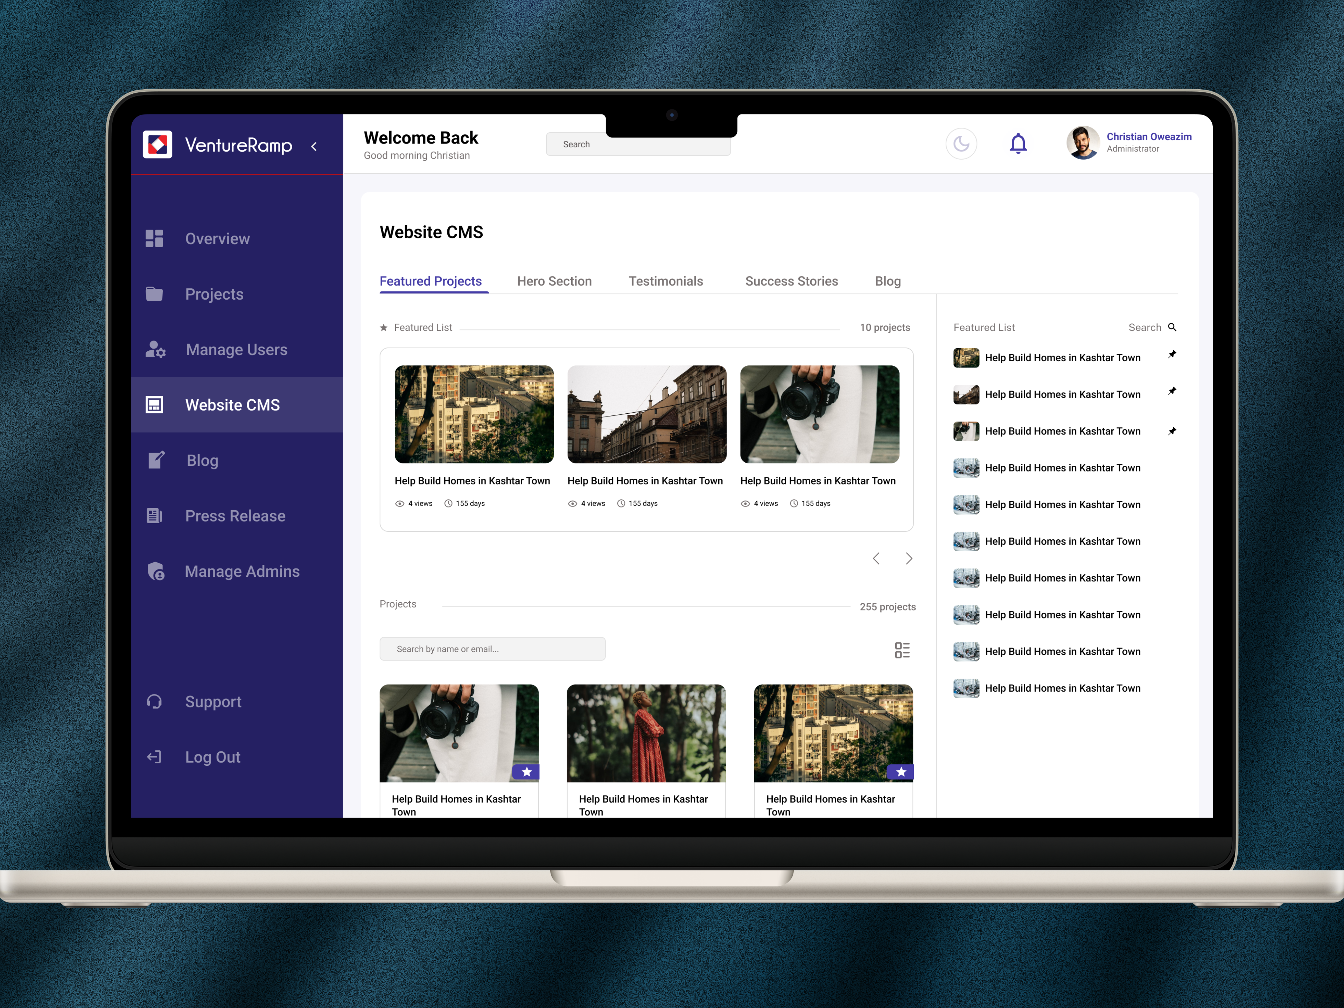Open the Success Stories tab

click(792, 281)
